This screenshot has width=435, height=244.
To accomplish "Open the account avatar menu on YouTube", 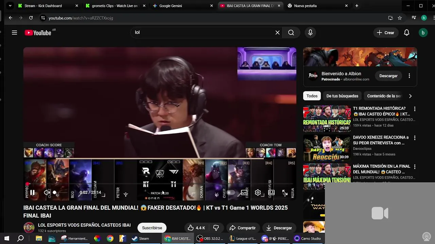I will pyautogui.click(x=423, y=33).
